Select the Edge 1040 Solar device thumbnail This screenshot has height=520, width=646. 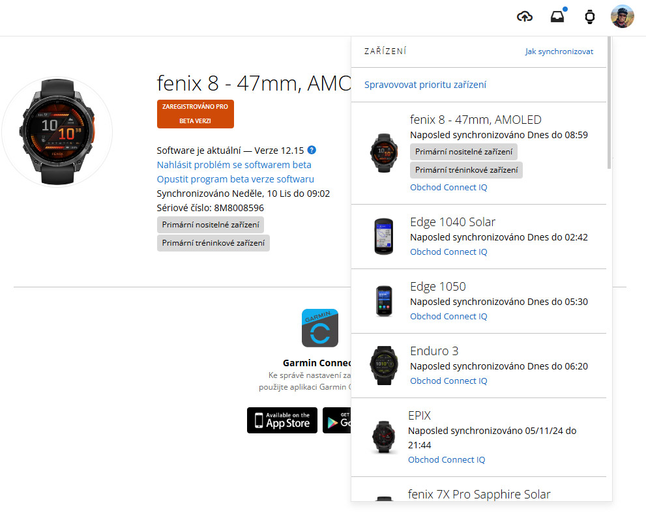point(383,237)
